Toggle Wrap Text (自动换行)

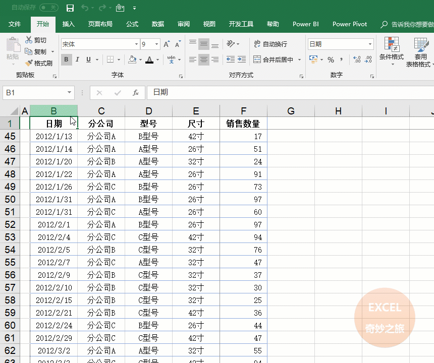click(x=270, y=44)
